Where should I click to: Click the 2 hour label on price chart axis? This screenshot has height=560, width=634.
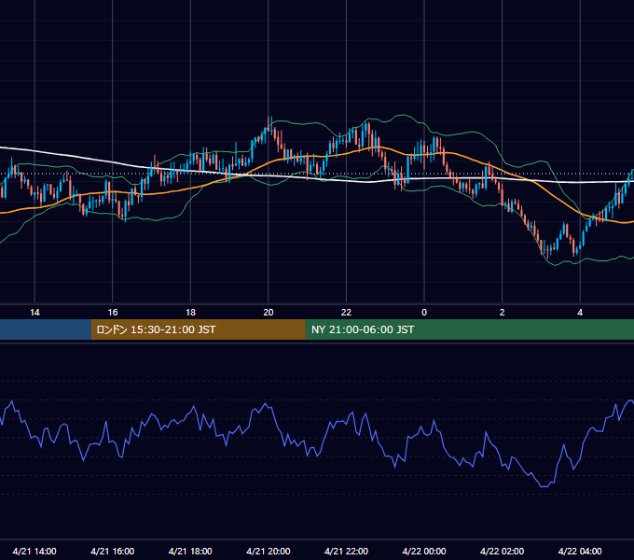pyautogui.click(x=502, y=313)
